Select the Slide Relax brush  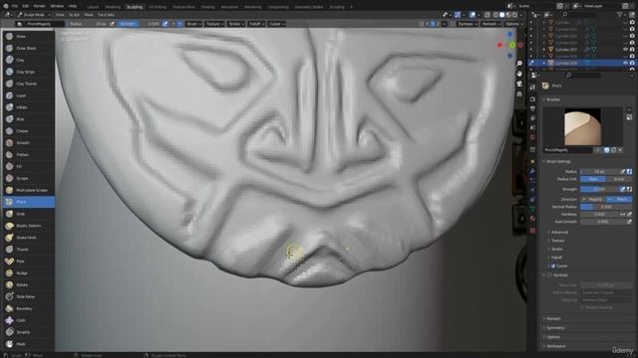pos(29,296)
